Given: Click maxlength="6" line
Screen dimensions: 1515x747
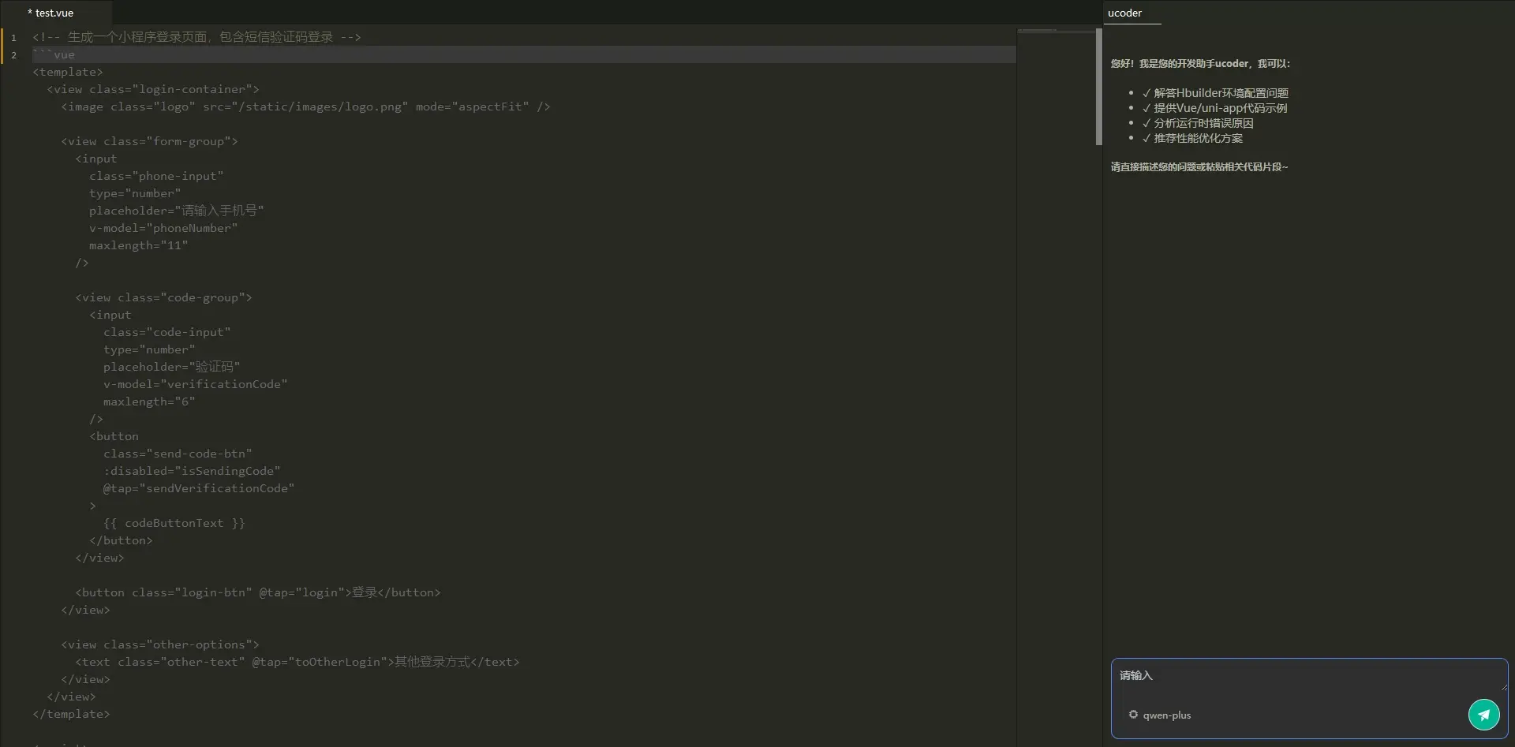Looking at the screenshot, I should coord(149,402).
